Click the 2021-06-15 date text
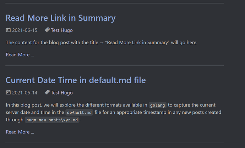Viewport: 245px width, 148px height. pyautogui.click(x=25, y=30)
